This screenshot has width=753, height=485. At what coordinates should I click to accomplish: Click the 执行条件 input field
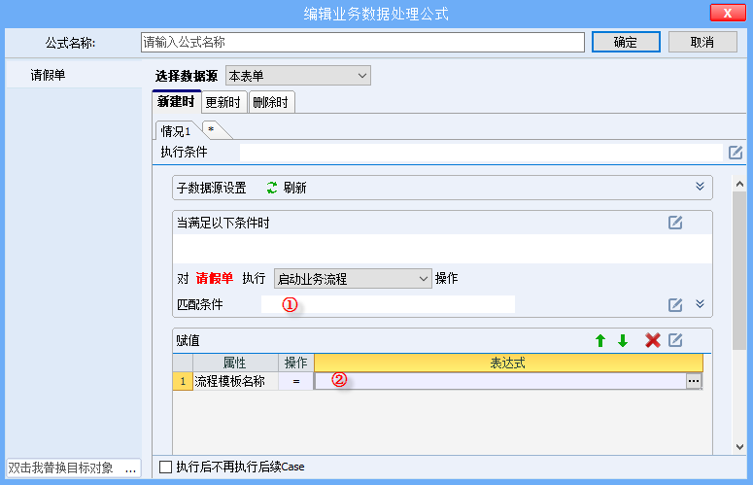pos(481,153)
